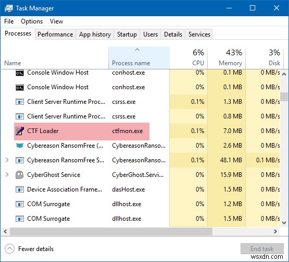289x262 pixels.
Task: Click the vertical scrollbar down arrow
Action: coord(284,223)
